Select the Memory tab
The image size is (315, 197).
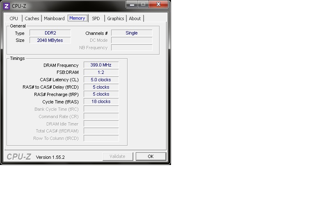pyautogui.click(x=78, y=18)
